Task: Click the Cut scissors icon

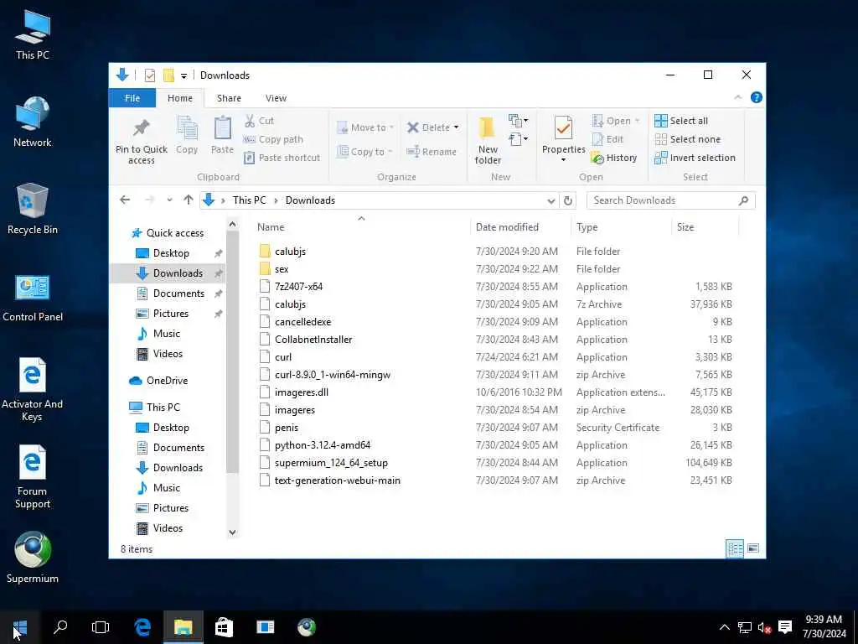Action: coord(250,121)
